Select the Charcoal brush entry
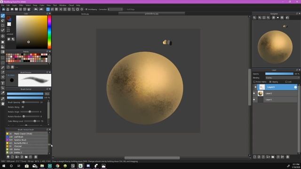Image resolution: width=301 pixels, height=169 pixels. [27, 146]
